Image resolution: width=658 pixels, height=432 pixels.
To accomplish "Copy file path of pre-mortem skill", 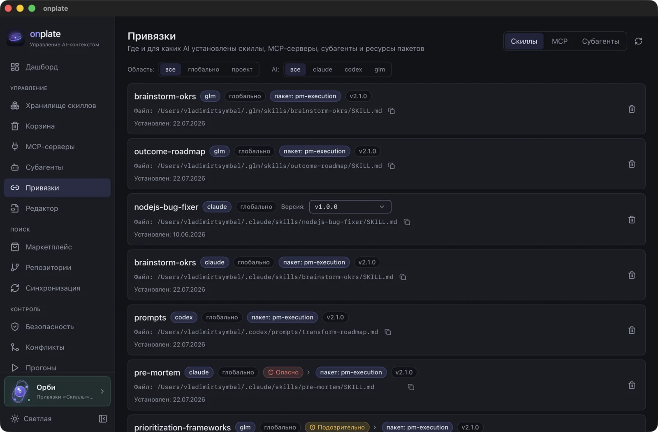I will pos(411,387).
